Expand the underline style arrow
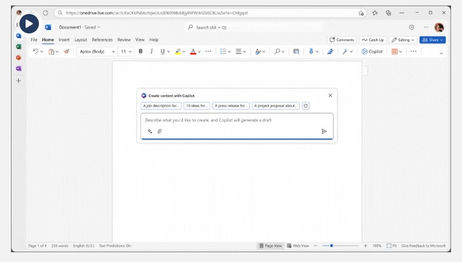The image size is (462, 262). pyautogui.click(x=168, y=52)
